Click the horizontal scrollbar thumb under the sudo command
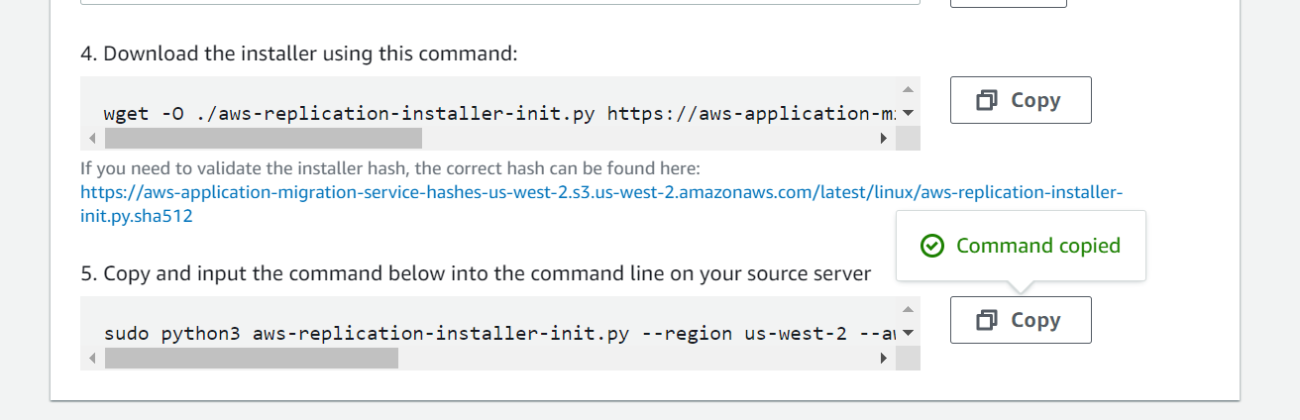The width and height of the screenshot is (1300, 420). coord(251,358)
